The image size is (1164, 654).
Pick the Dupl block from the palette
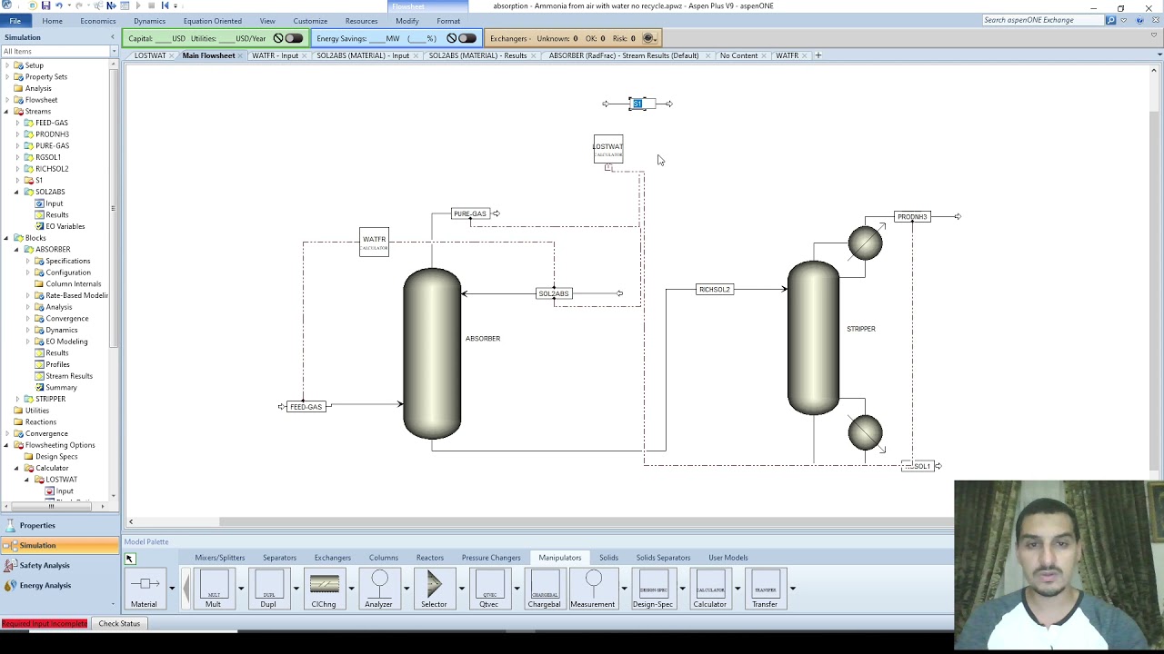click(268, 589)
